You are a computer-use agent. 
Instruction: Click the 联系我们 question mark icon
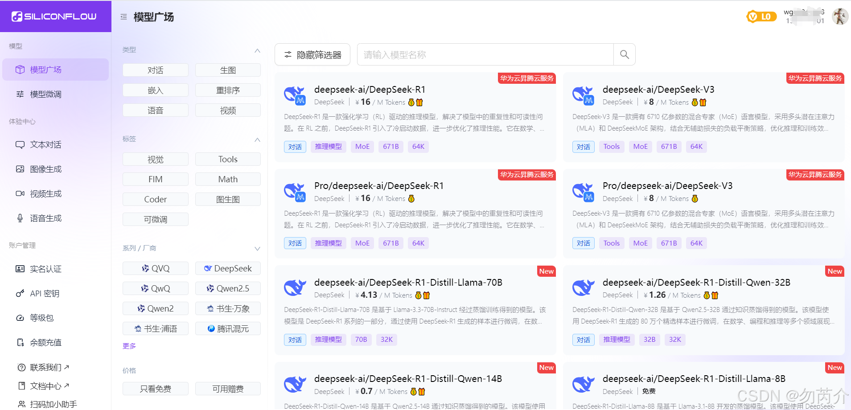[21, 367]
